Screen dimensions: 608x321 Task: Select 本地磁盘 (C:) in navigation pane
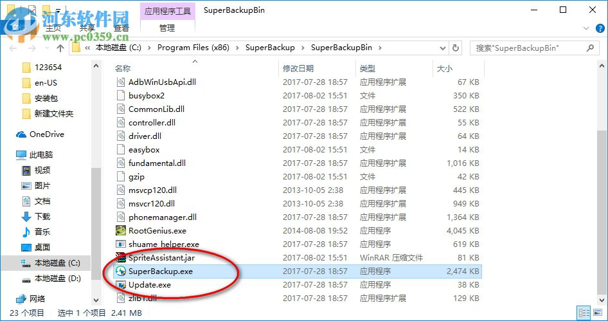tap(57, 263)
